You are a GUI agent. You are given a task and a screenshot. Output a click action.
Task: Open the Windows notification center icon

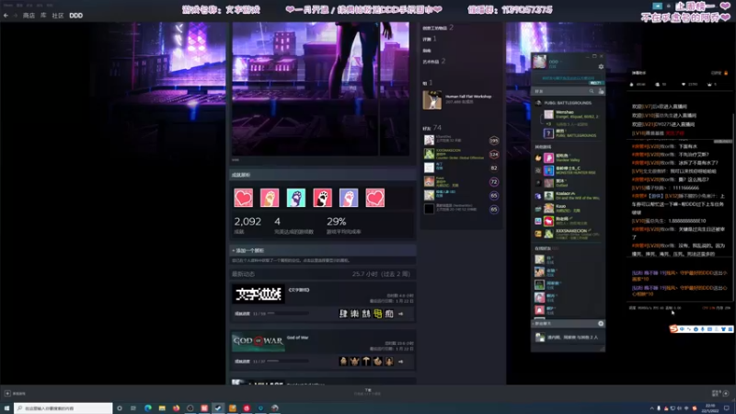click(727, 408)
